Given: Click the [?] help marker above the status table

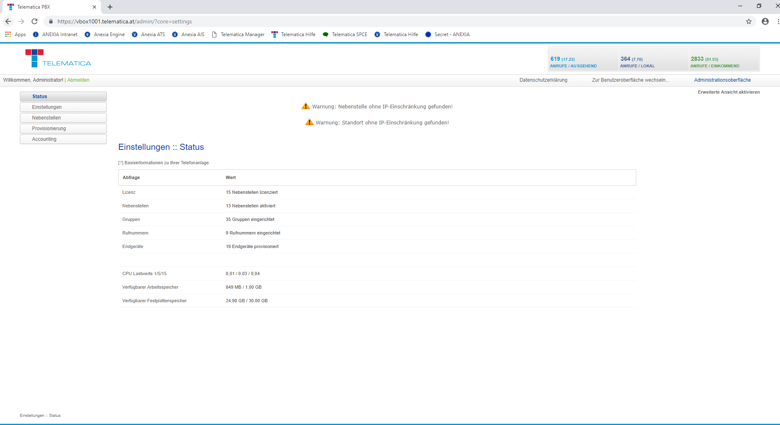Looking at the screenshot, I should (x=121, y=163).
